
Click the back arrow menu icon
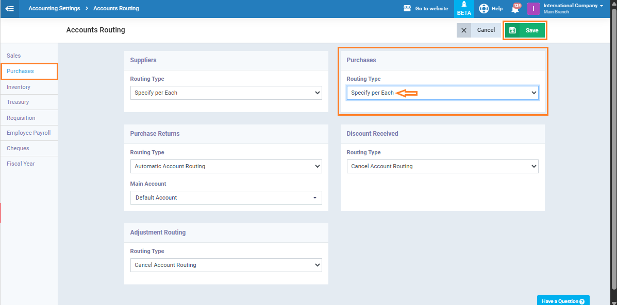9,9
